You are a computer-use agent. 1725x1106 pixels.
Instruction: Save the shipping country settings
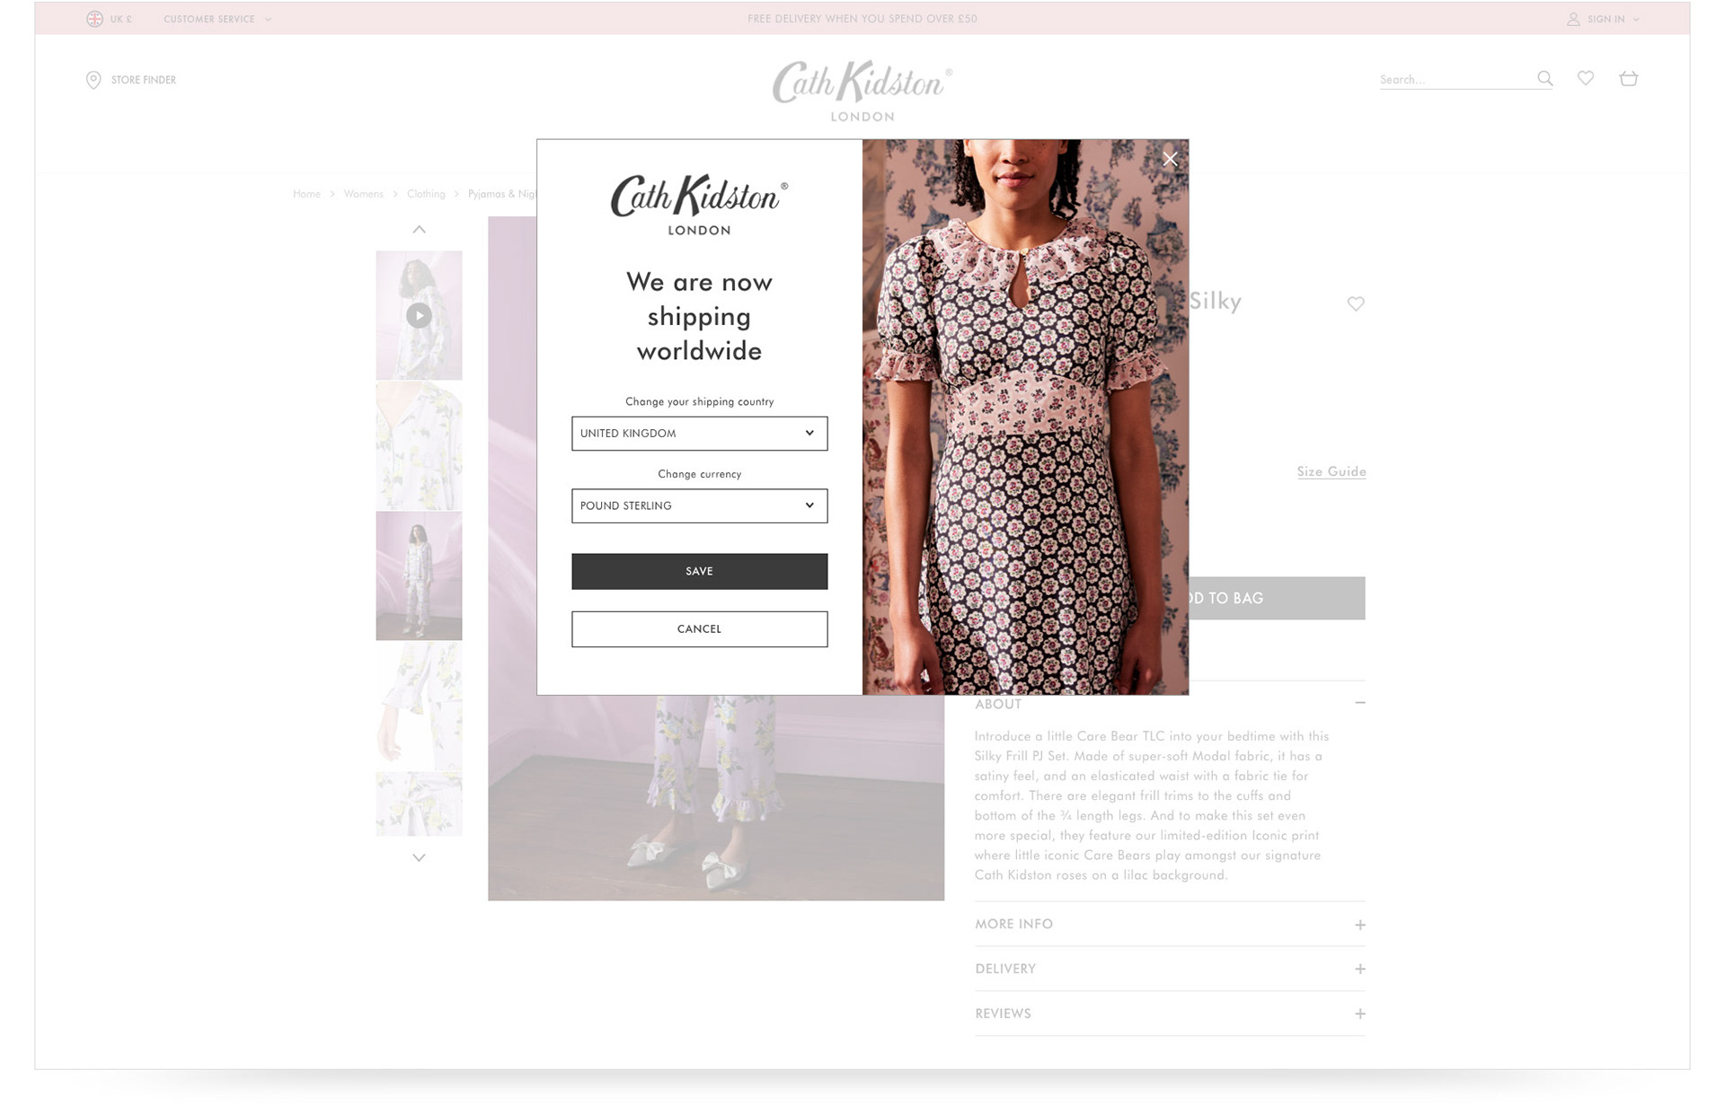click(699, 571)
